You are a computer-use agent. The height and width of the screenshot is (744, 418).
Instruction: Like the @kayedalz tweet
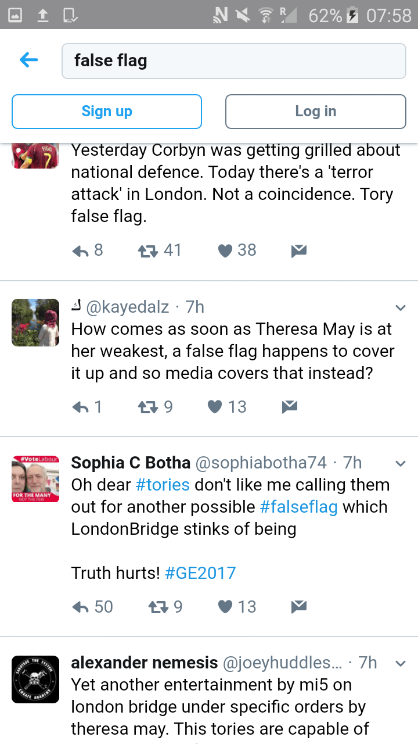click(215, 407)
